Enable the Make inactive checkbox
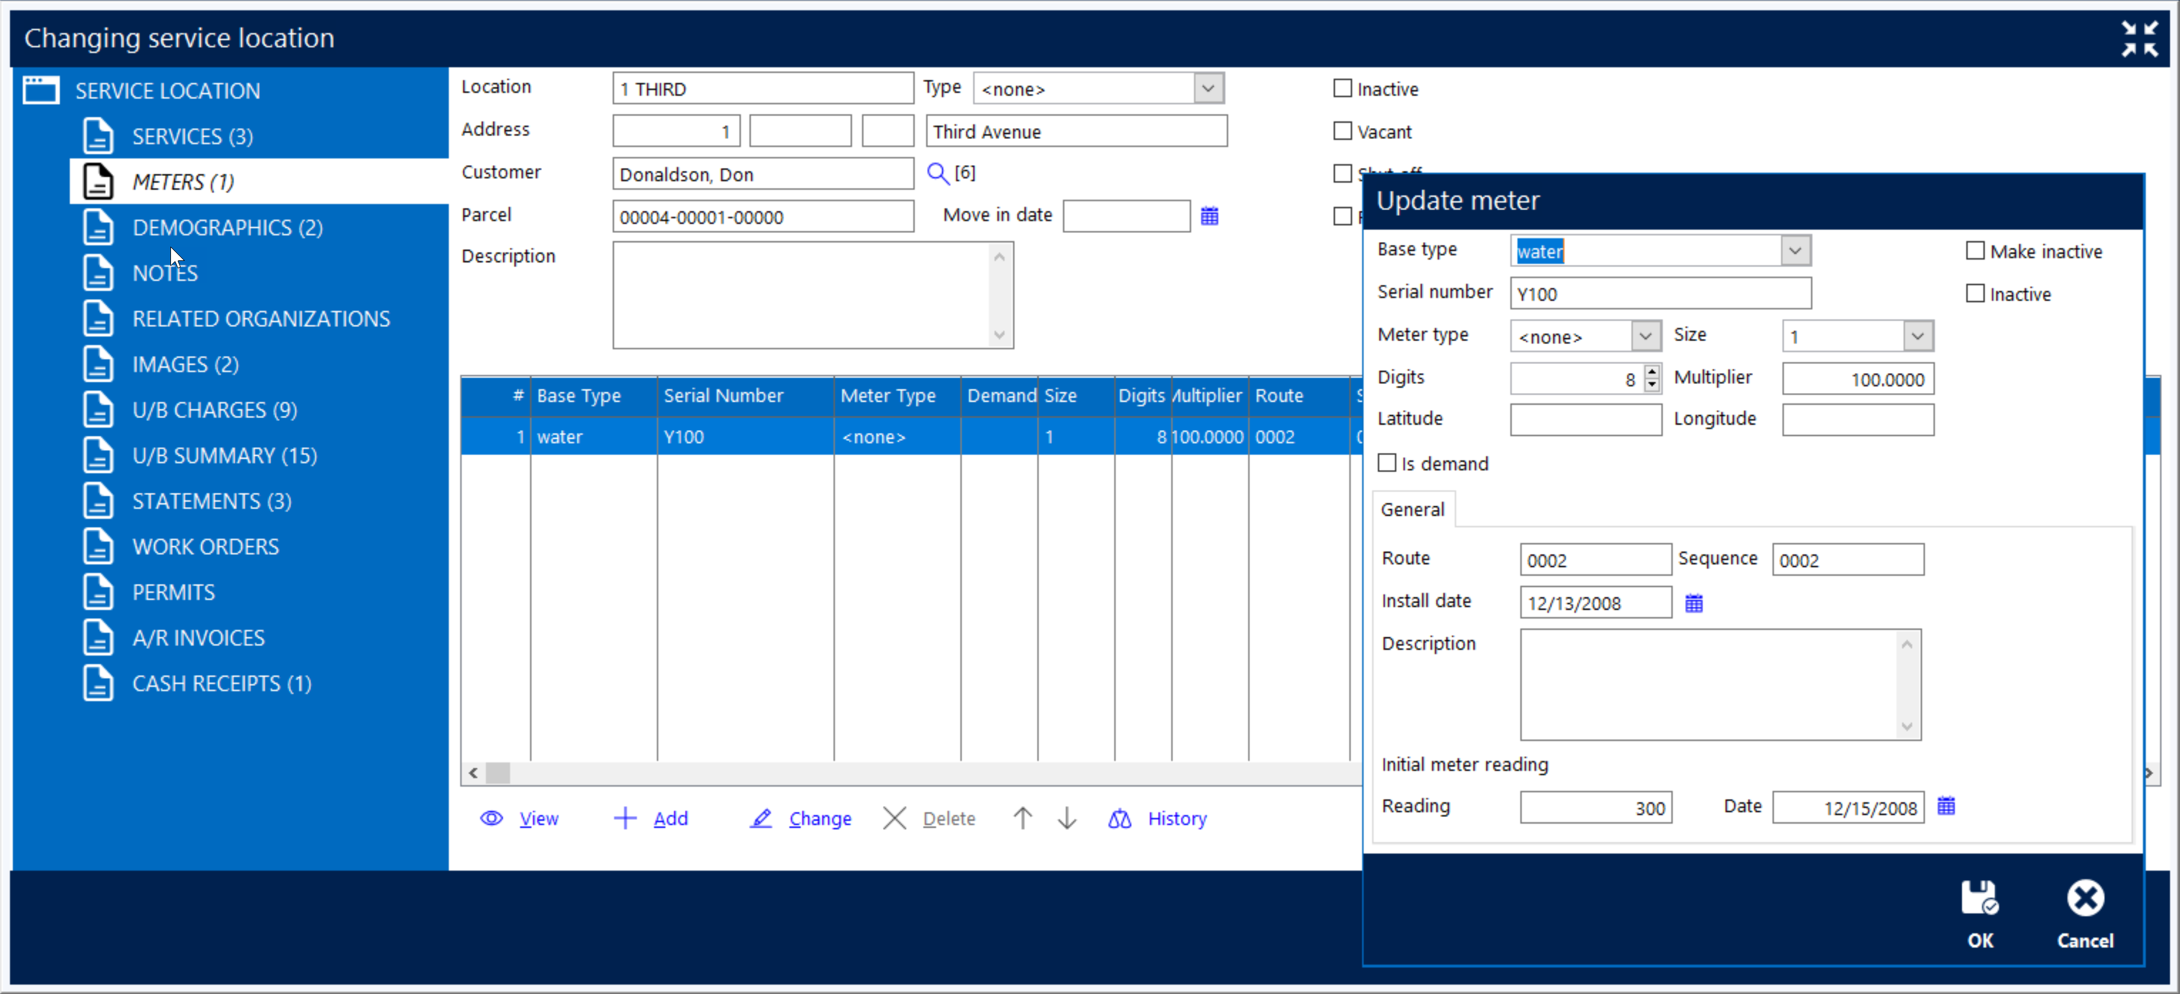This screenshot has width=2180, height=994. 1976,249
